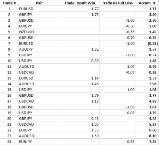Select the 2.98 accumulated R cell
The height and width of the screenshot is (145, 159).
147,84
